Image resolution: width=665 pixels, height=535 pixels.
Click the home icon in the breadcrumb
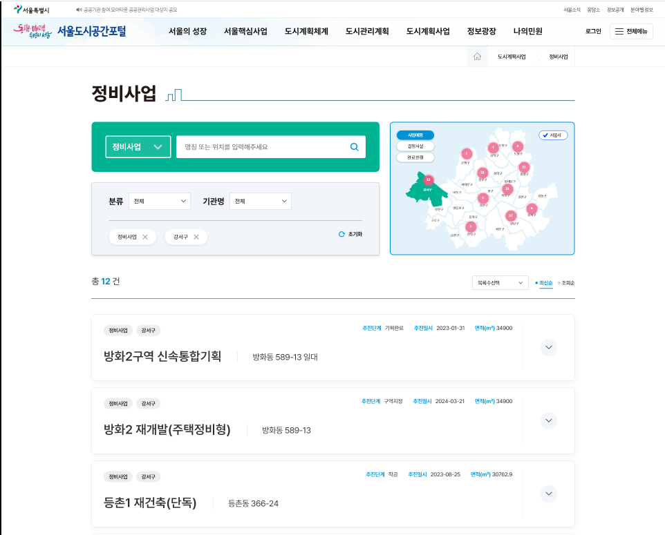coord(476,58)
